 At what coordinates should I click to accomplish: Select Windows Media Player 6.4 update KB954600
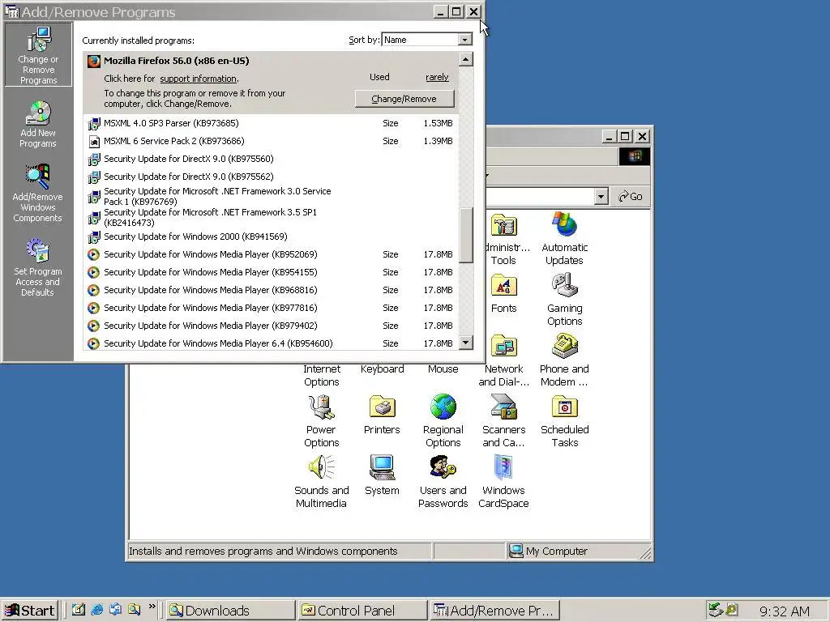271,343
